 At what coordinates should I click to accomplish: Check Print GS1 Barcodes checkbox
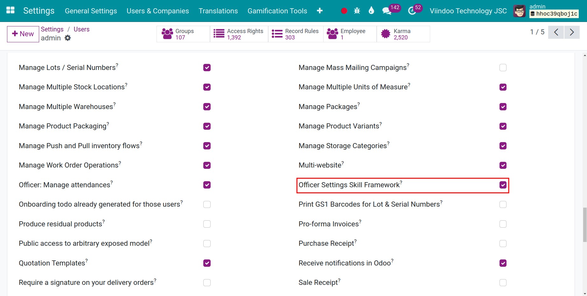[503, 204]
